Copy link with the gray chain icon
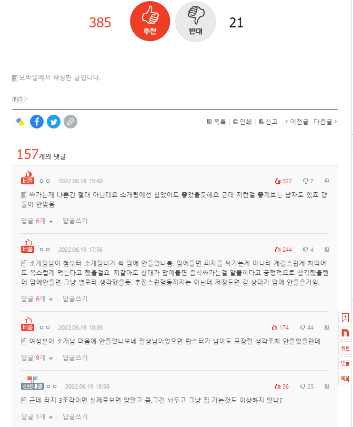The image size is (353, 427). coord(70,122)
